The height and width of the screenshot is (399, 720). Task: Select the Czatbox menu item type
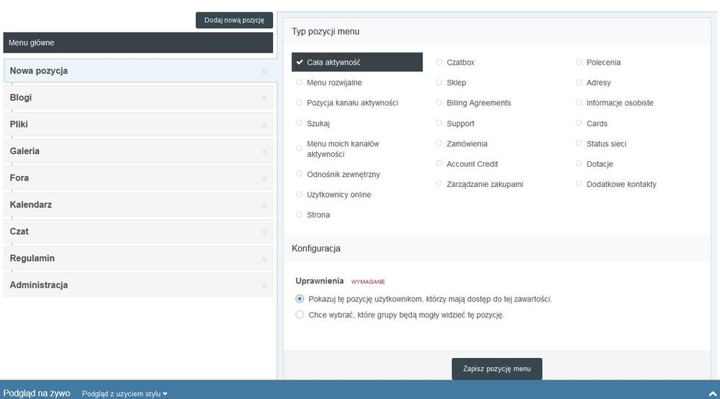click(x=439, y=63)
